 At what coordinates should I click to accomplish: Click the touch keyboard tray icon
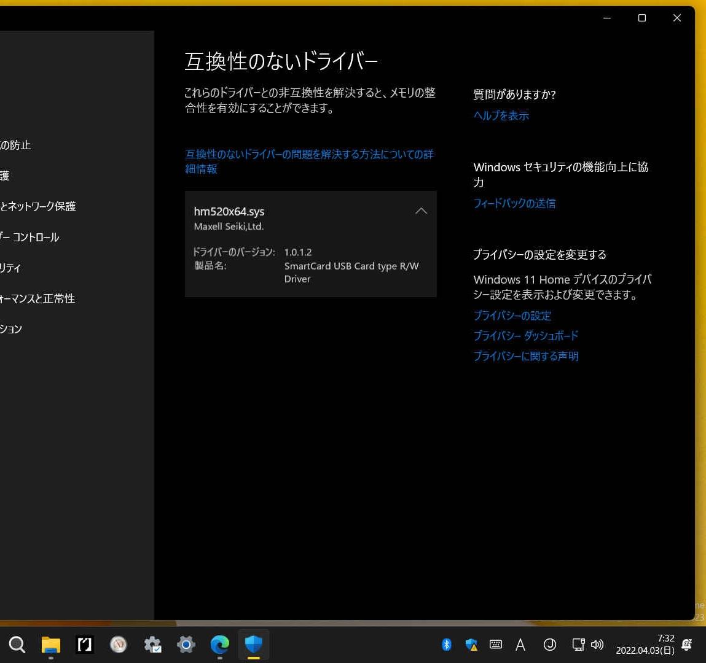[x=496, y=645]
